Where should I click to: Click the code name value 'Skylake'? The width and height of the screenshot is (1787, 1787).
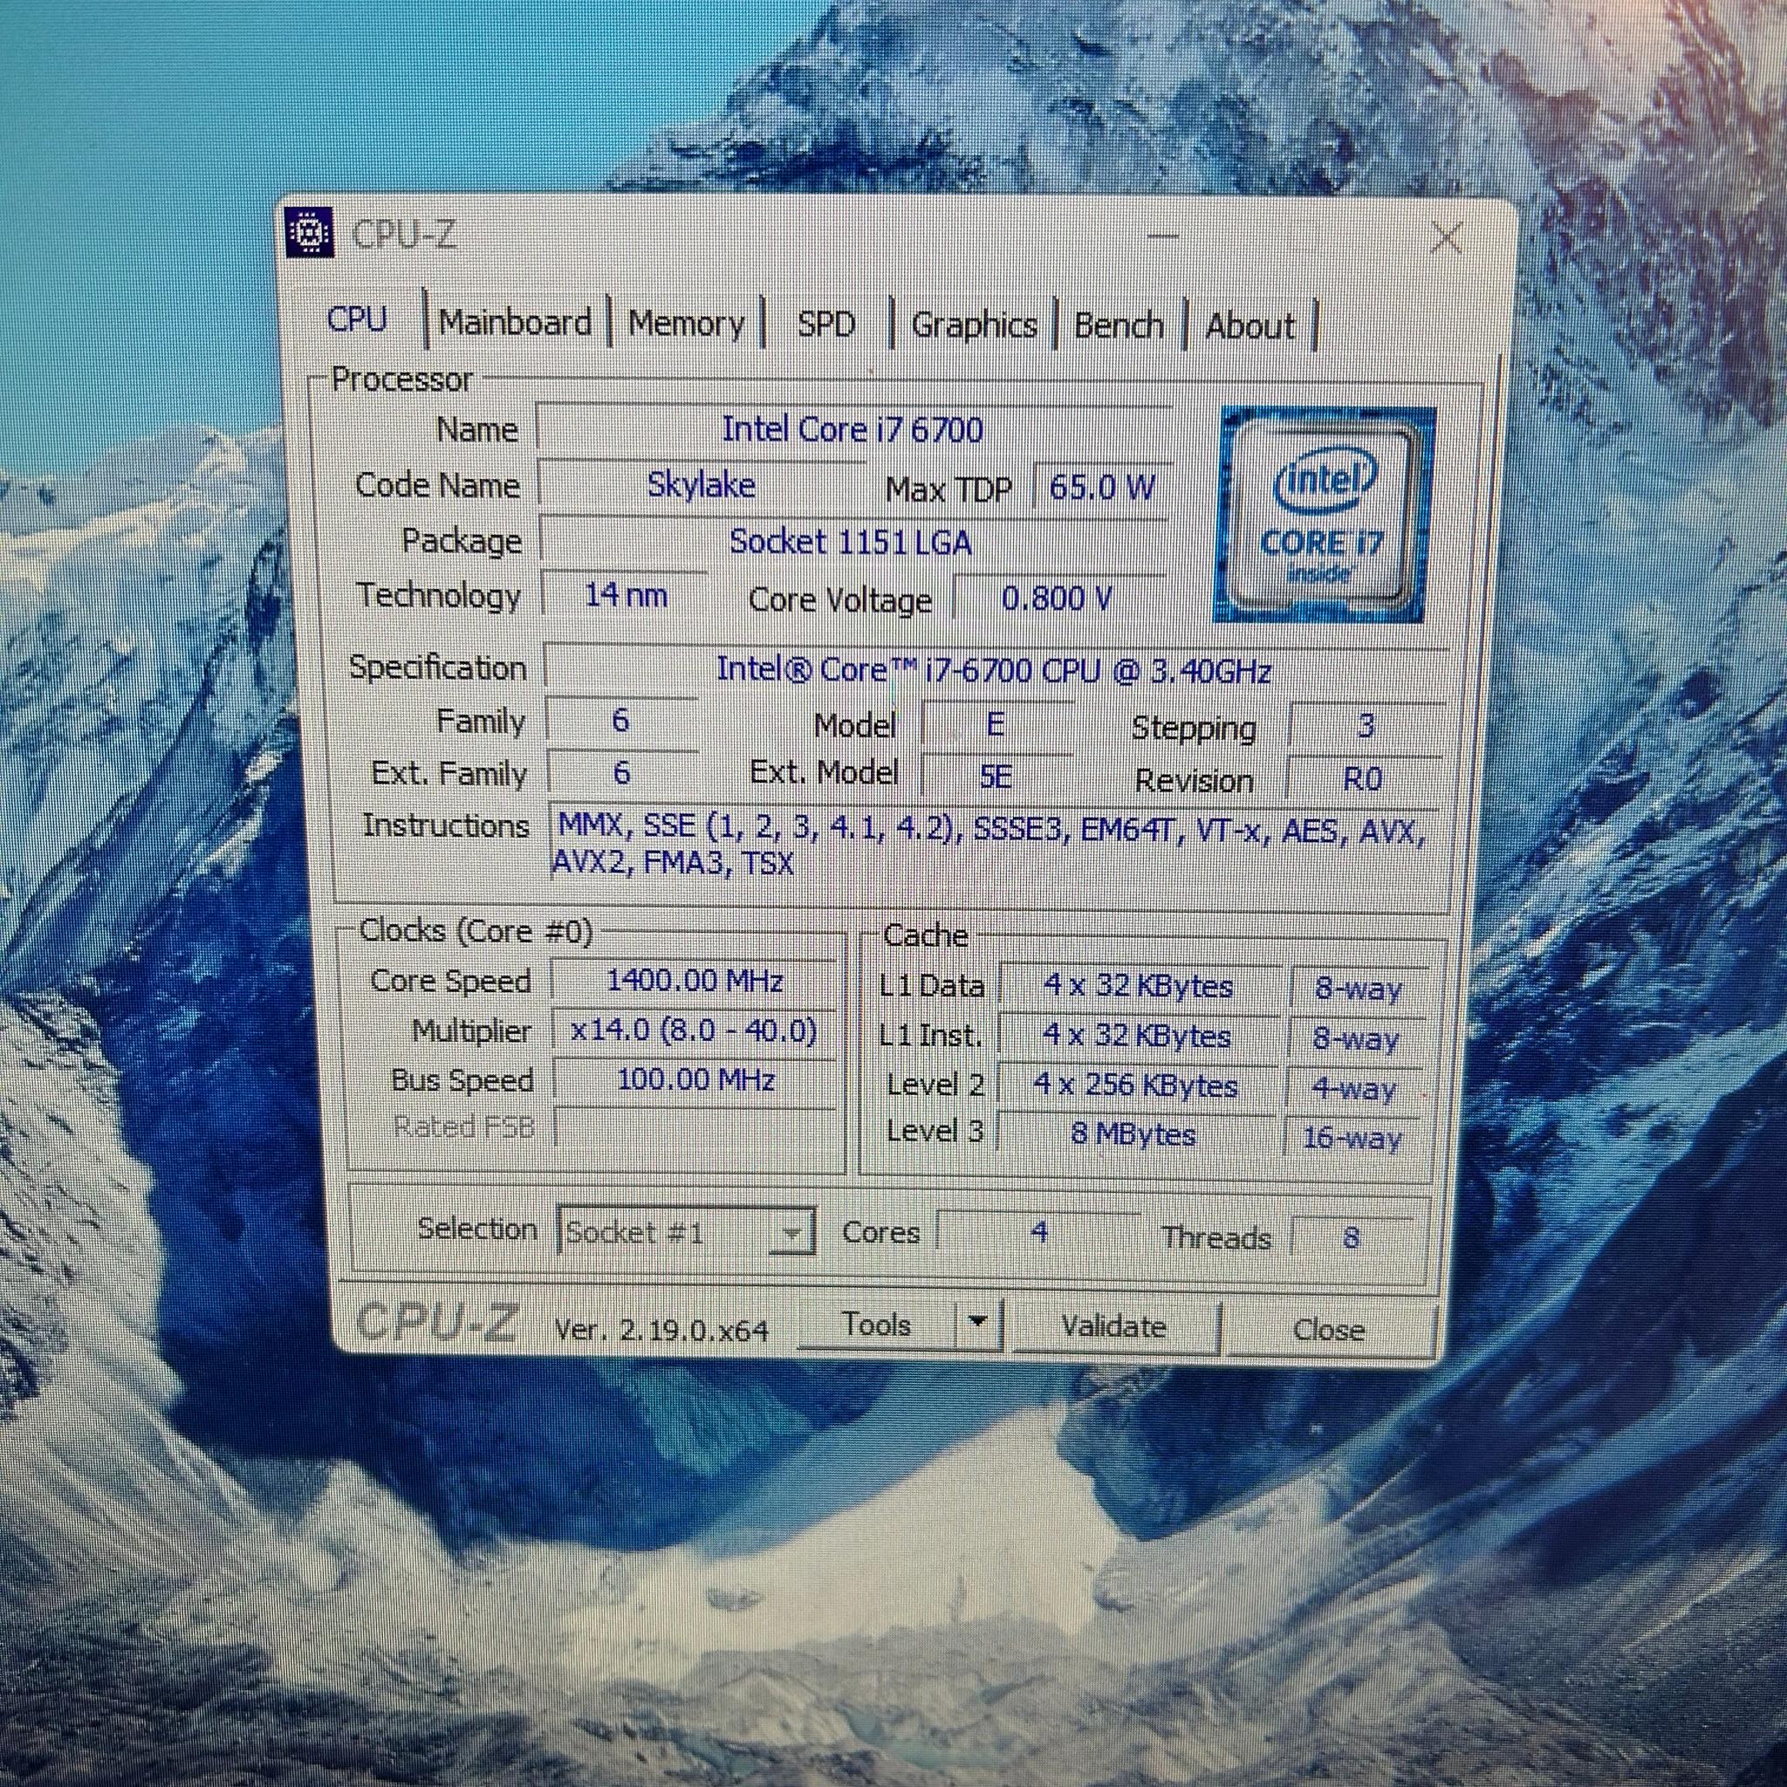(702, 484)
